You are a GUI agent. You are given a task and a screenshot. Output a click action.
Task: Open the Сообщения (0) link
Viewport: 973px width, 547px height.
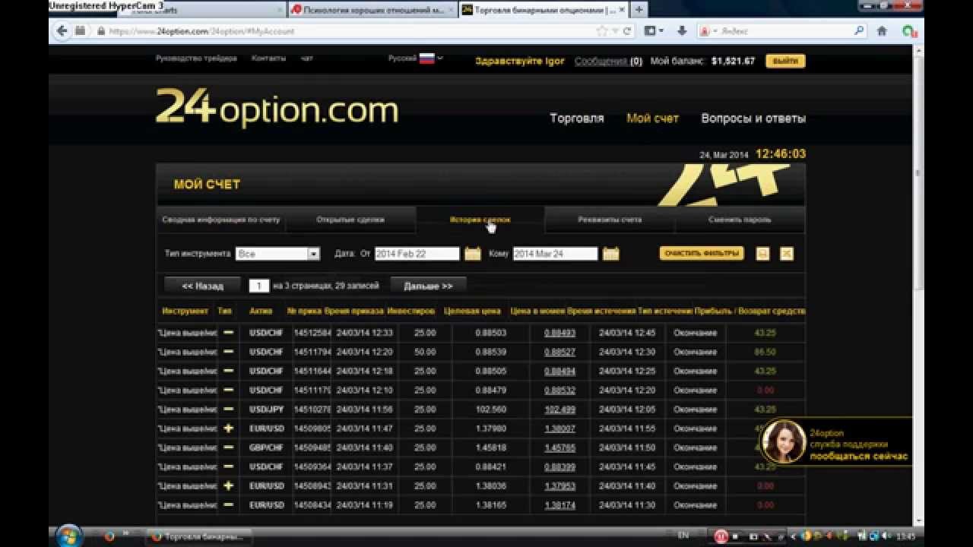[608, 61]
